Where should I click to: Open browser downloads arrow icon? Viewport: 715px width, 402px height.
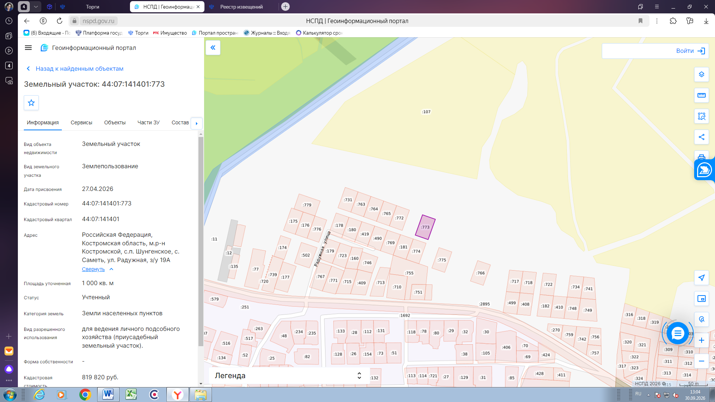[x=706, y=21]
